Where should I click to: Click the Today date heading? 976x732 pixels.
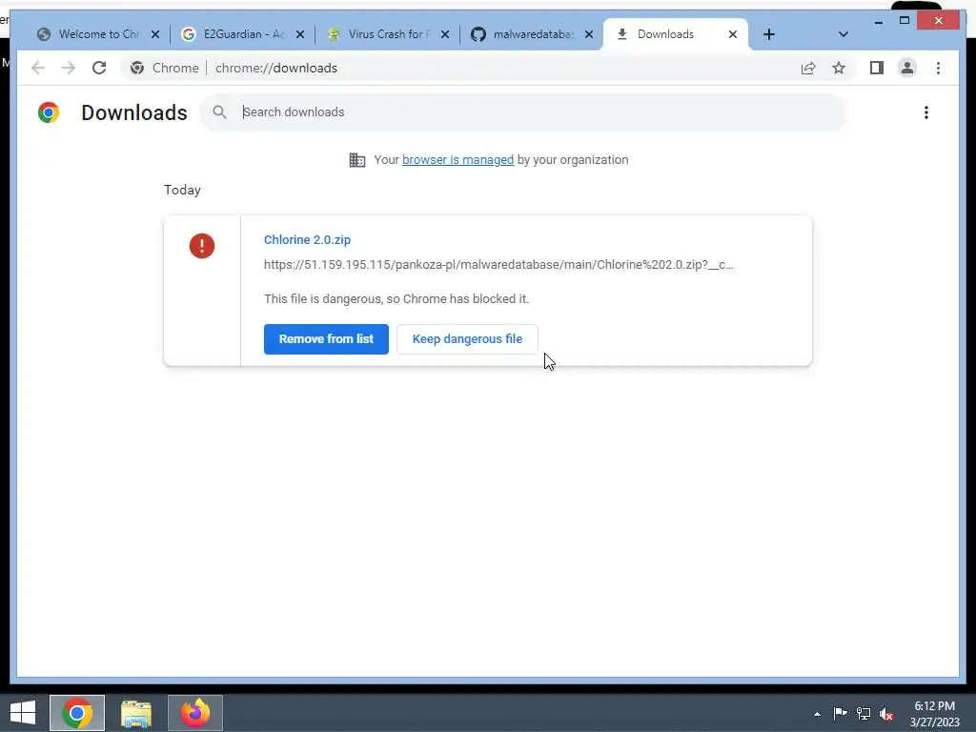point(182,190)
